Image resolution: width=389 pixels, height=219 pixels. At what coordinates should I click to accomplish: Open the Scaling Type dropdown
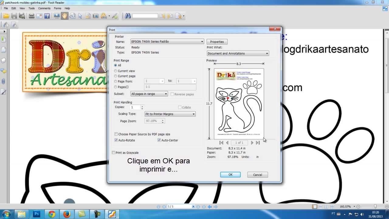pyautogui.click(x=170, y=114)
